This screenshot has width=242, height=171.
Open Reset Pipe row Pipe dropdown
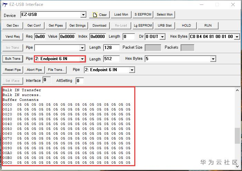[132, 70]
